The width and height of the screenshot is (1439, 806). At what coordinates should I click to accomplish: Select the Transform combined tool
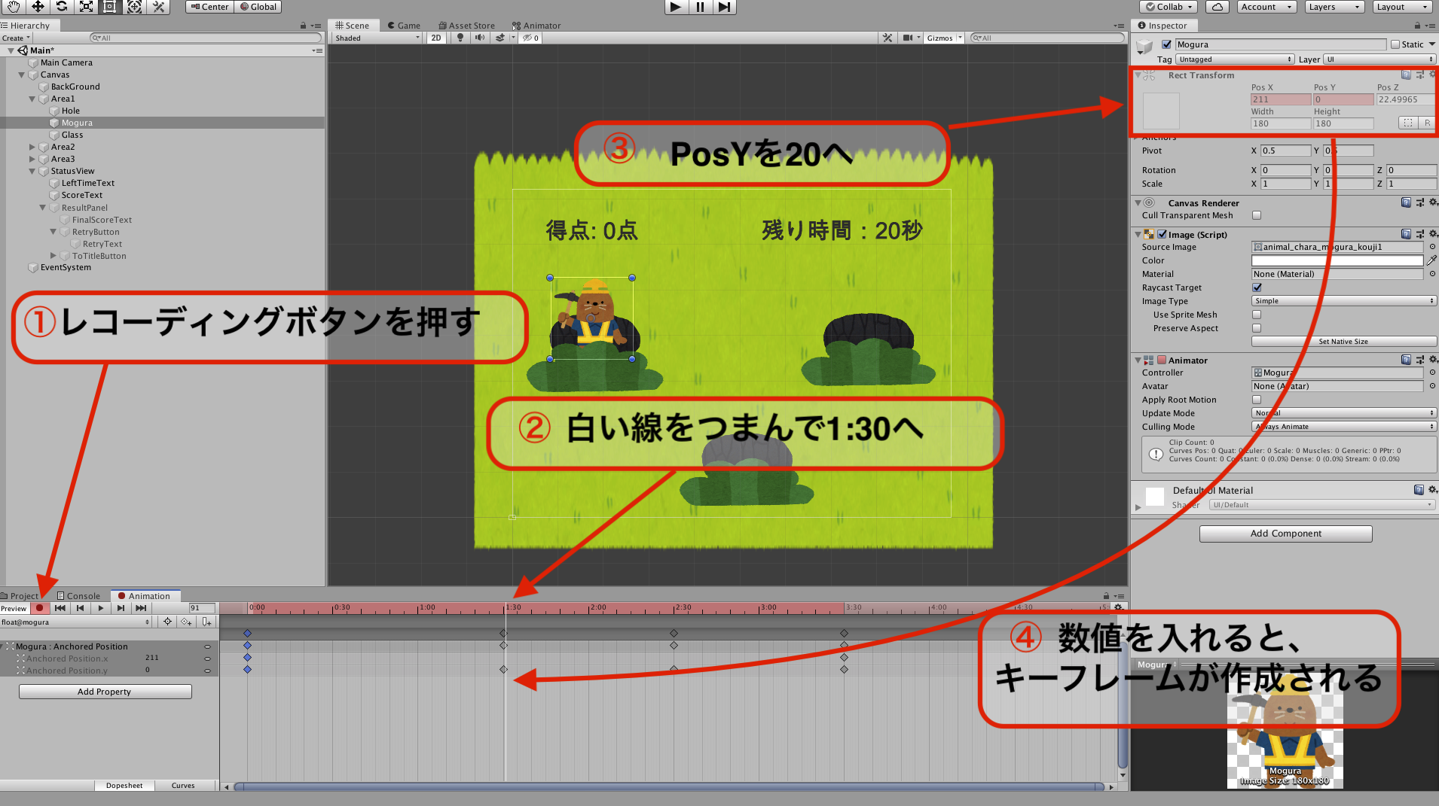coord(134,7)
